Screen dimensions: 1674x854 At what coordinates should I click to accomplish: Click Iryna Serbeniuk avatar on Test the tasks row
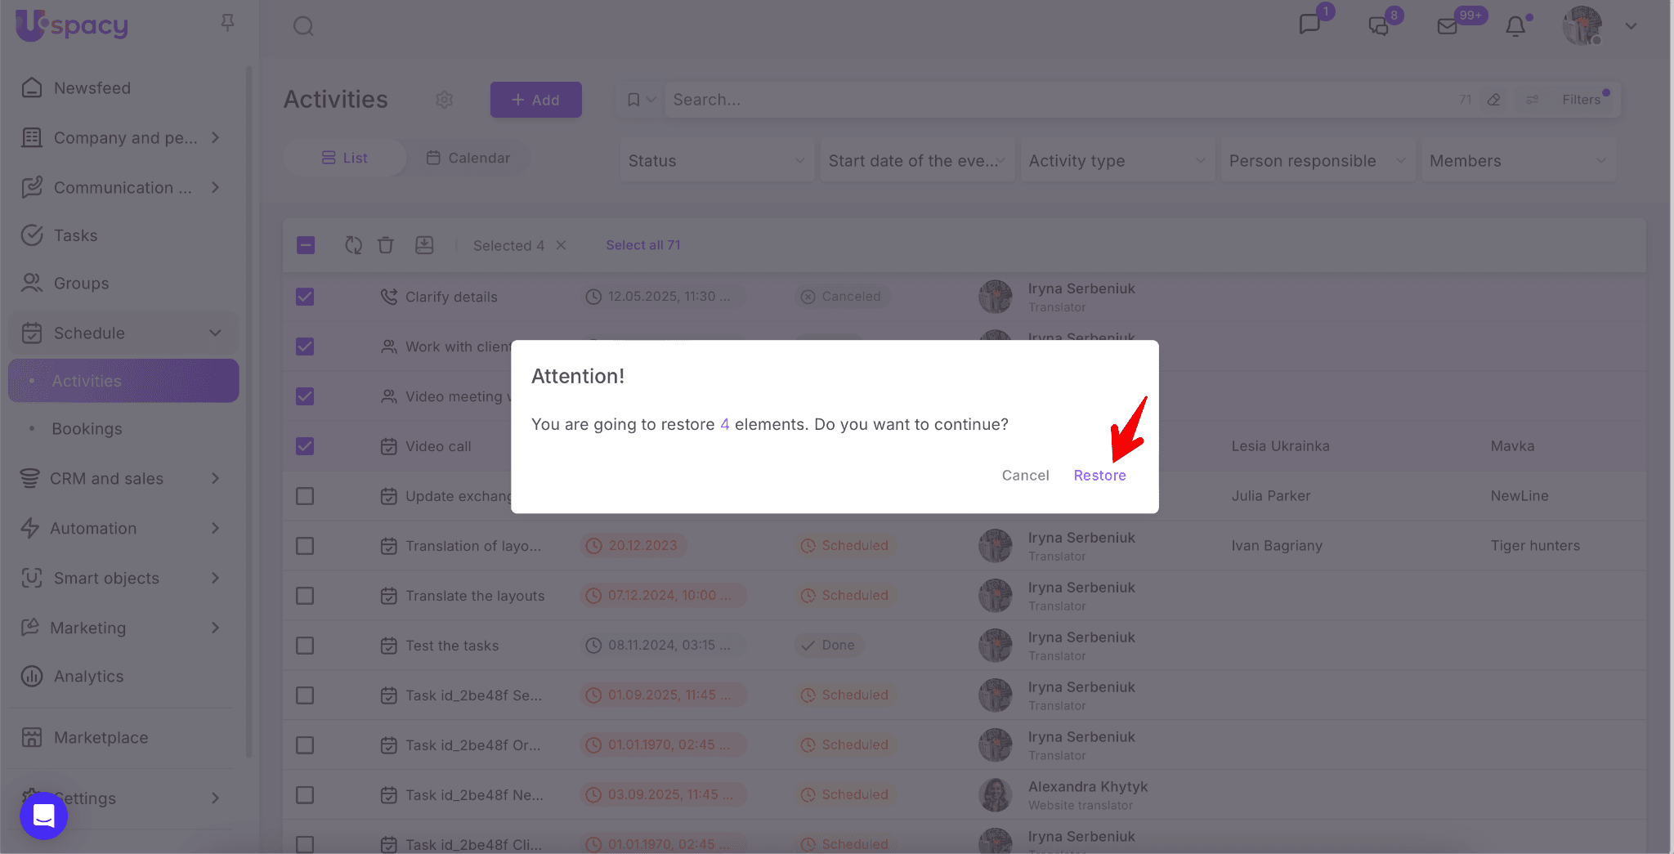point(996,646)
